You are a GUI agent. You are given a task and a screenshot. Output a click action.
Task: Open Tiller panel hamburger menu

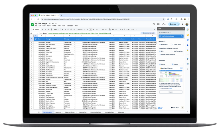(182, 108)
